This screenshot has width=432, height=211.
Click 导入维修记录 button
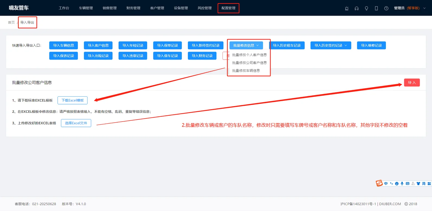372,45
